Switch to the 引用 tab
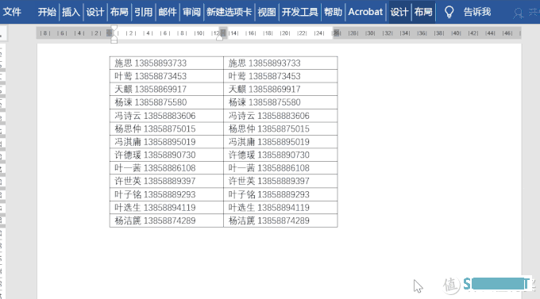The image size is (540, 299). pyautogui.click(x=143, y=12)
